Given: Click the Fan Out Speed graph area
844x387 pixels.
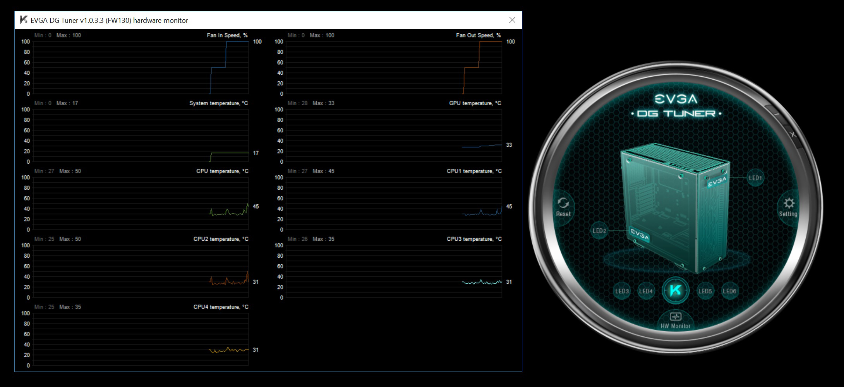Looking at the screenshot, I should [394, 67].
